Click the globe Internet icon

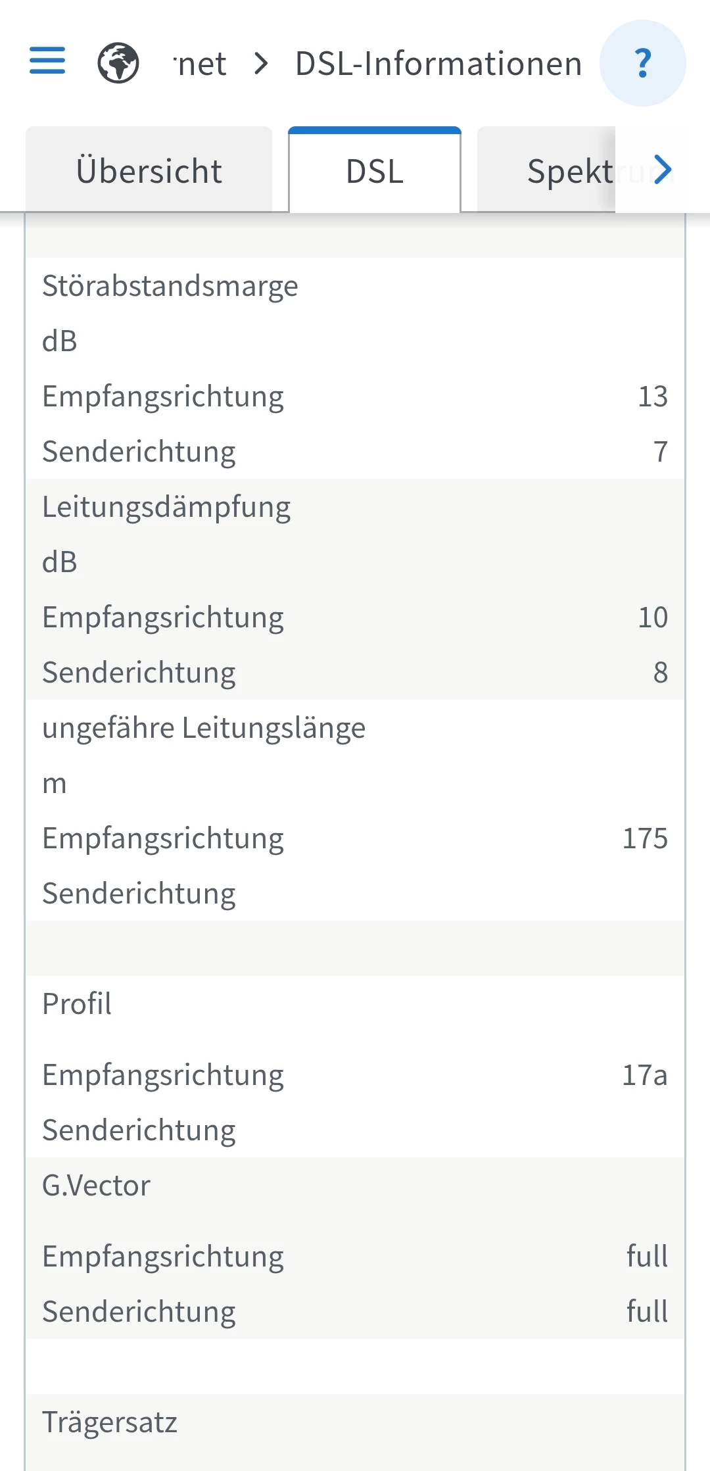tap(118, 63)
